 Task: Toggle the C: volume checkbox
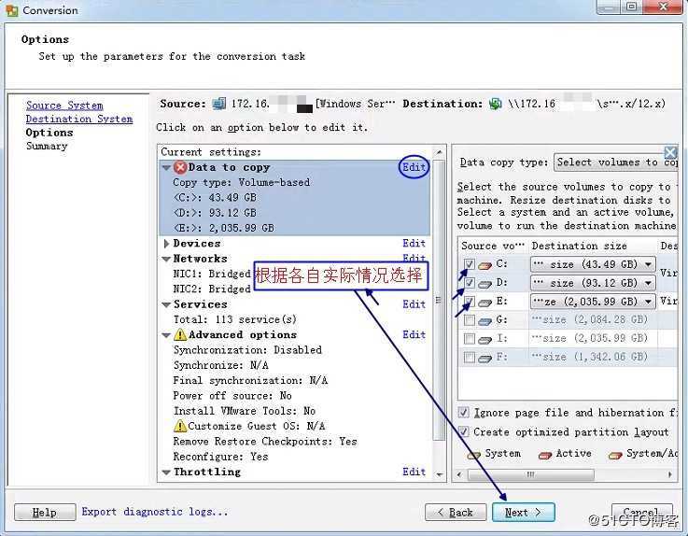[469, 264]
